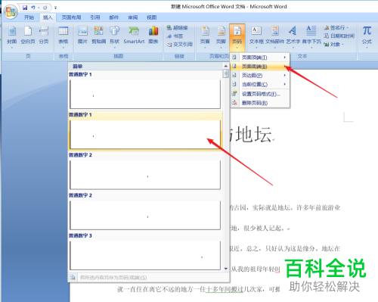Screen dimensions: 378x302
Task: Insert 日期和时间 date and time
Action: tap(339, 36)
